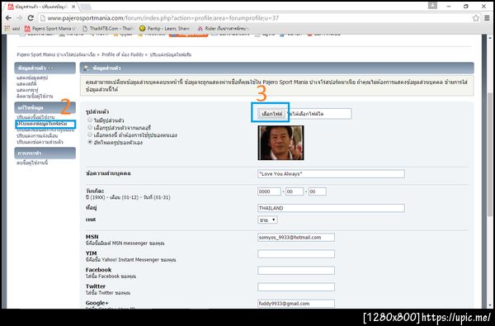Open the show statistics sidebar link
The width and height of the screenshot is (495, 326).
pos(26,83)
